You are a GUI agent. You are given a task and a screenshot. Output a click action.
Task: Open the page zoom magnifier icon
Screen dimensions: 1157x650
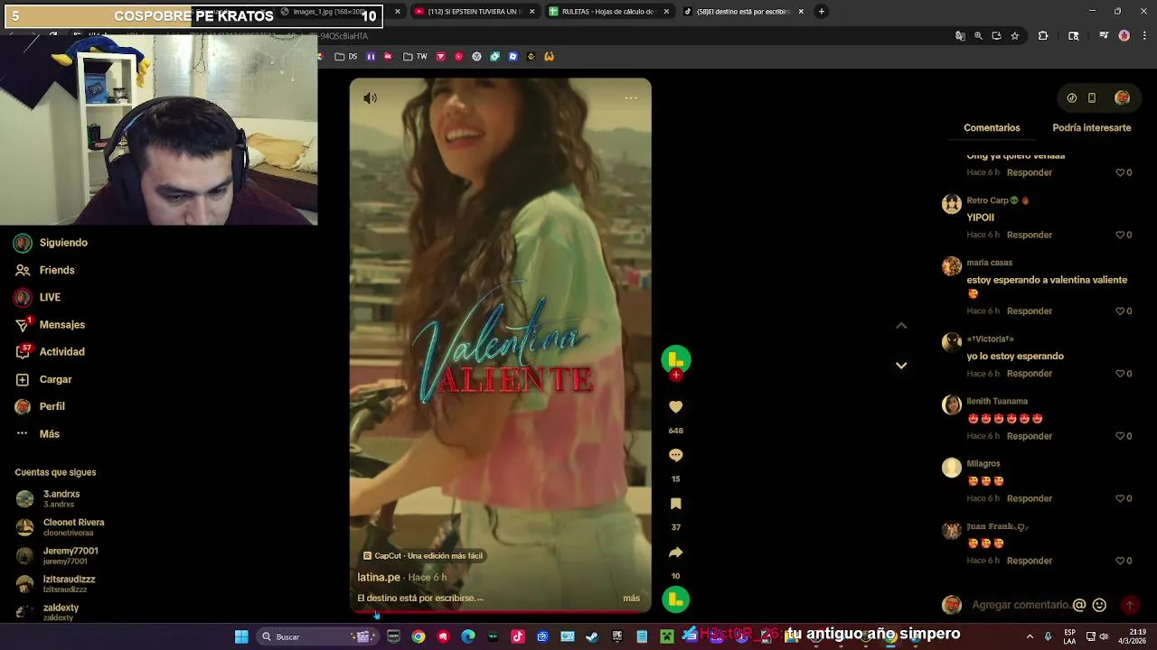point(978,36)
